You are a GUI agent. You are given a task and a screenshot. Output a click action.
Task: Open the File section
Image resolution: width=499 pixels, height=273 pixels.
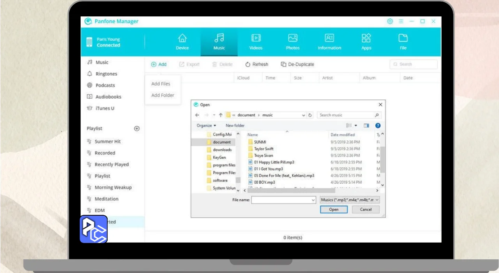click(403, 38)
